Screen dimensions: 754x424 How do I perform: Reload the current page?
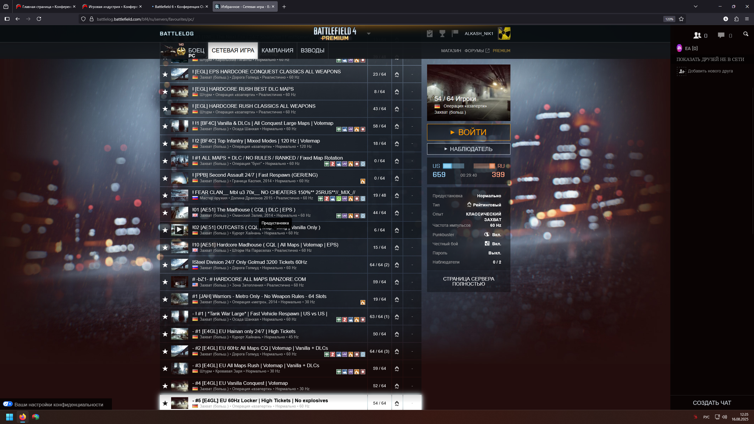click(39, 19)
